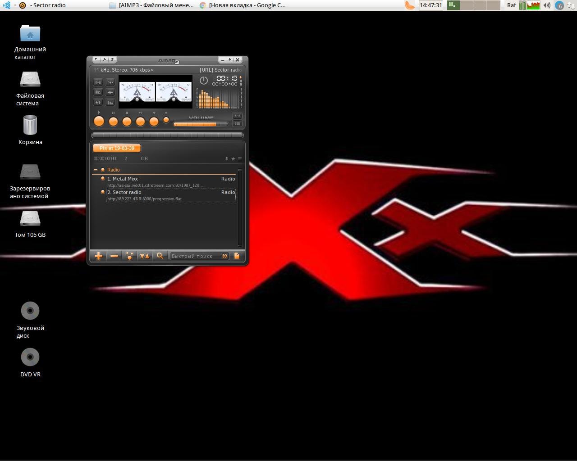Select the '2. Sector radio' playlist entry
The width and height of the screenshot is (577, 461).
click(171, 195)
